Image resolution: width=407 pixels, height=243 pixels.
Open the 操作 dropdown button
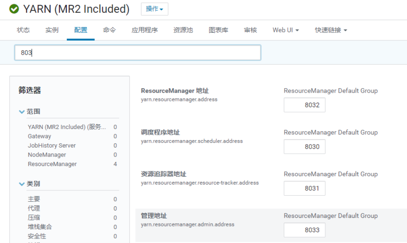154,9
